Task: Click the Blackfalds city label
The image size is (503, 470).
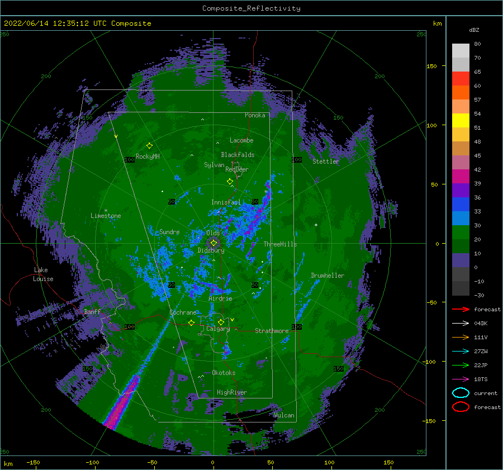Action: (x=238, y=155)
